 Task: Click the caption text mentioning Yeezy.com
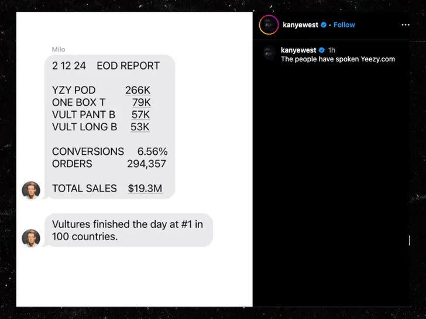338,60
